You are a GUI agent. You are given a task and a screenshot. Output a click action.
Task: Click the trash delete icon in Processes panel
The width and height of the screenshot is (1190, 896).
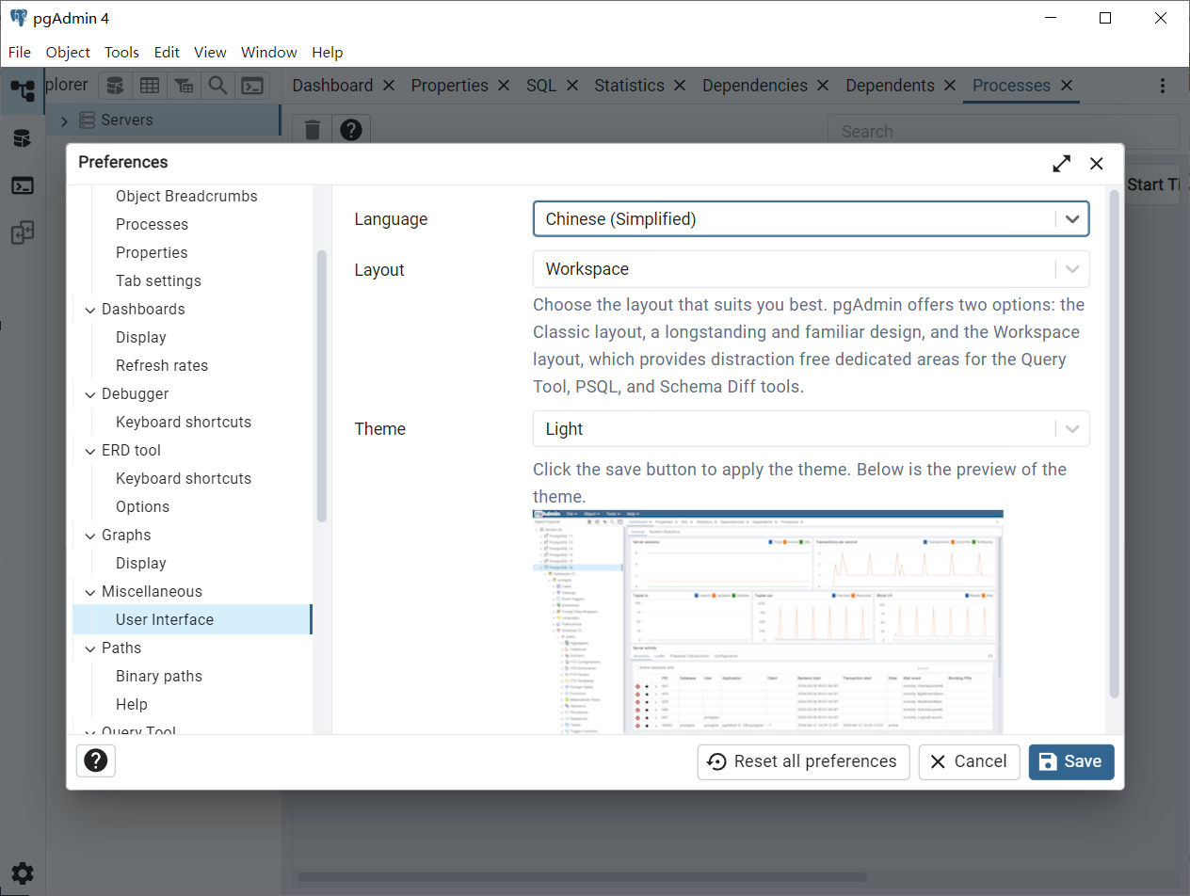pos(313,130)
